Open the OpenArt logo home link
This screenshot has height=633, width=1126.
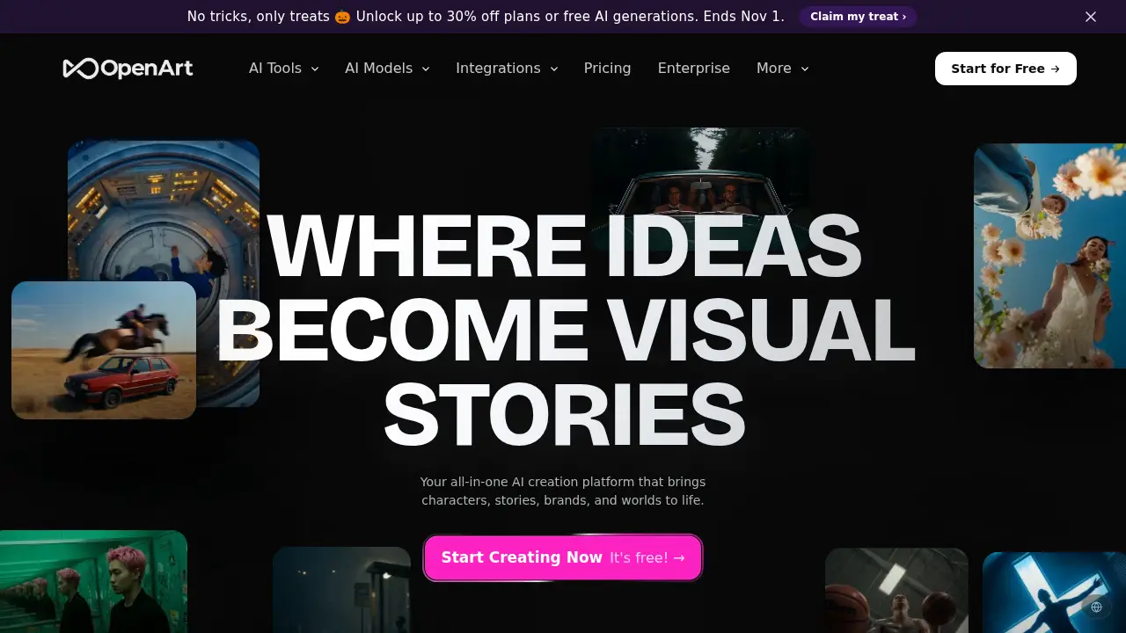tap(128, 69)
